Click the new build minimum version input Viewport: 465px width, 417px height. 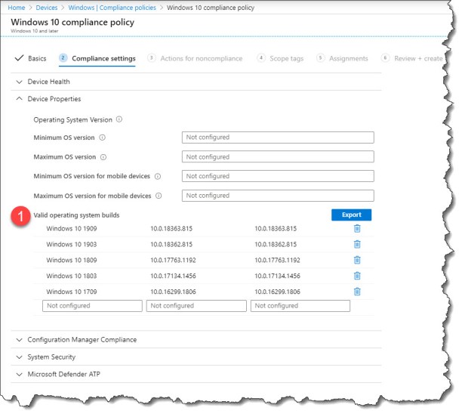click(x=196, y=306)
